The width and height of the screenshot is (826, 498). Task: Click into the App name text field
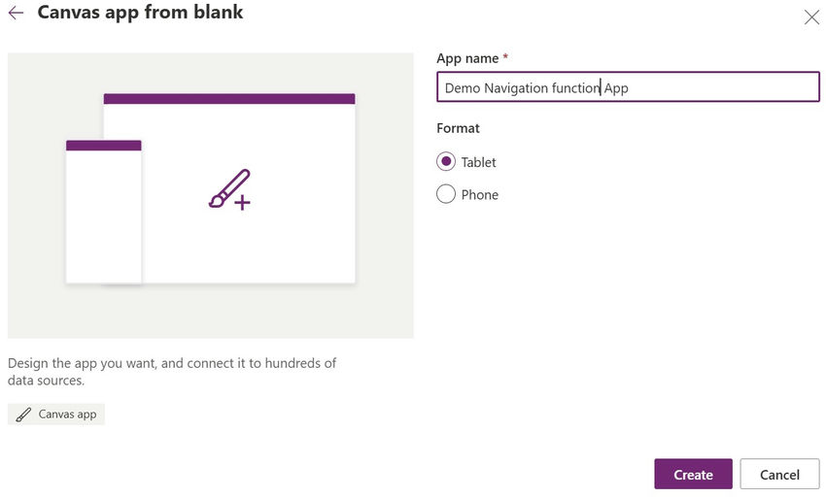(x=628, y=87)
